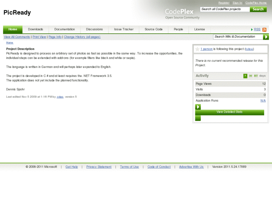272x204 pixels.
Task: Open the Page Info link
Action: [55, 37]
